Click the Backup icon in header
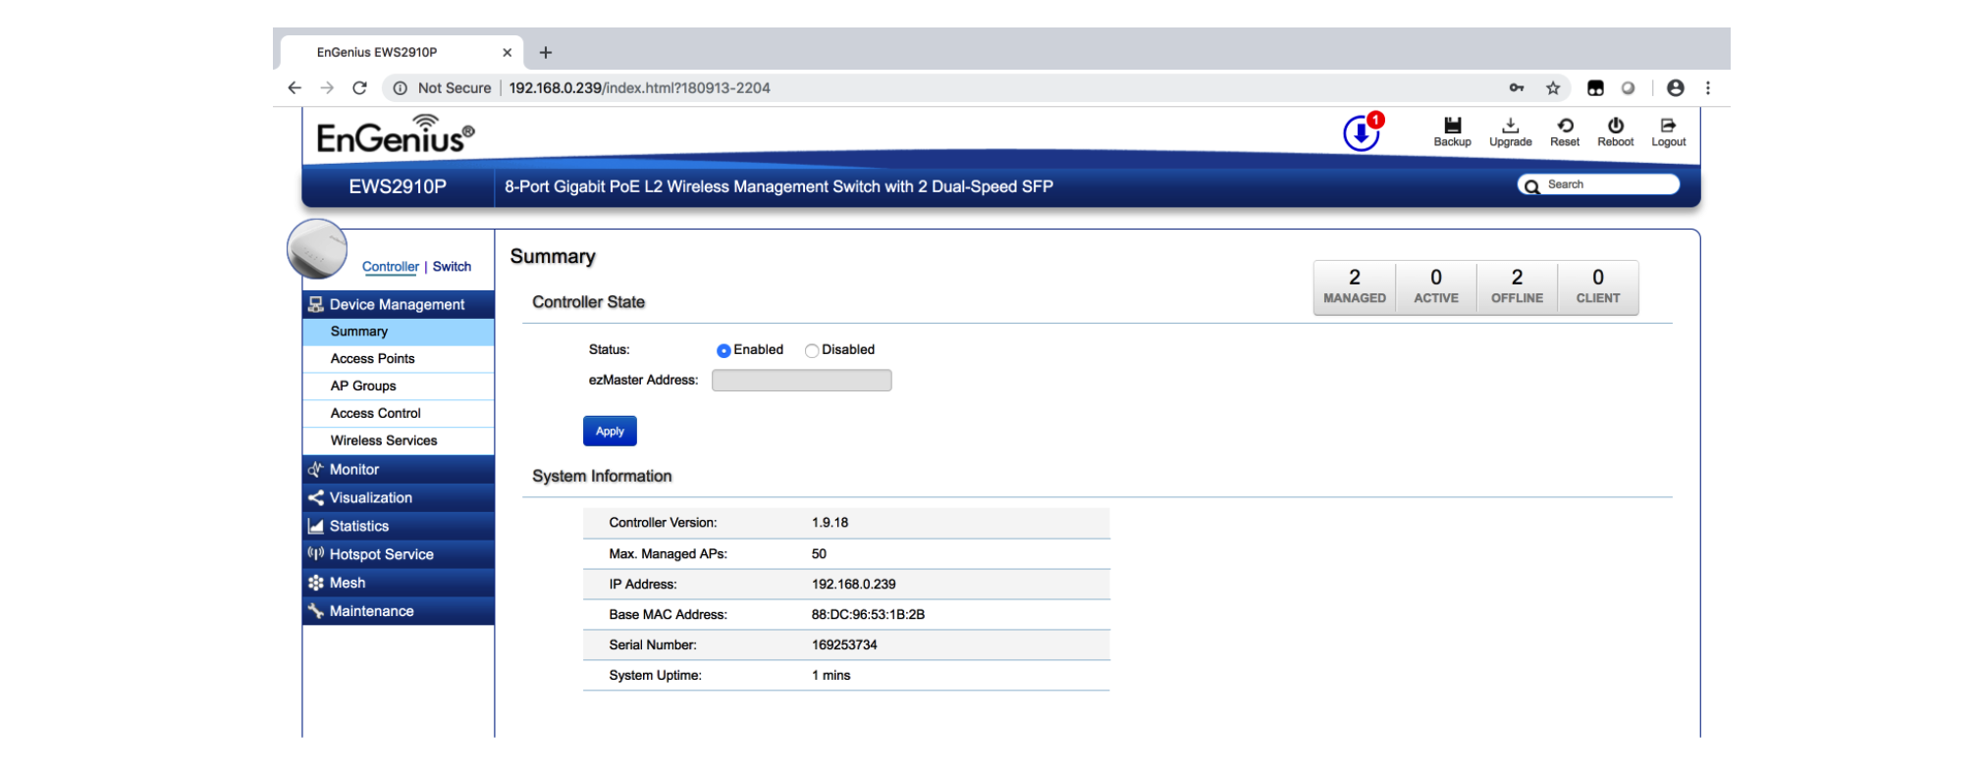This screenshot has height=771, width=1981. [x=1452, y=126]
